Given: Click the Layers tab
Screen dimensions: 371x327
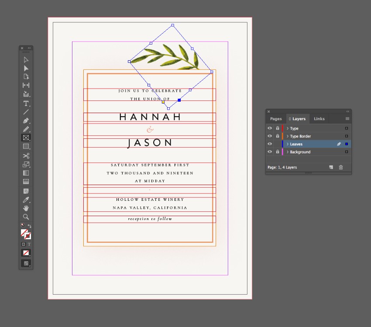Looking at the screenshot, I should [297, 119].
